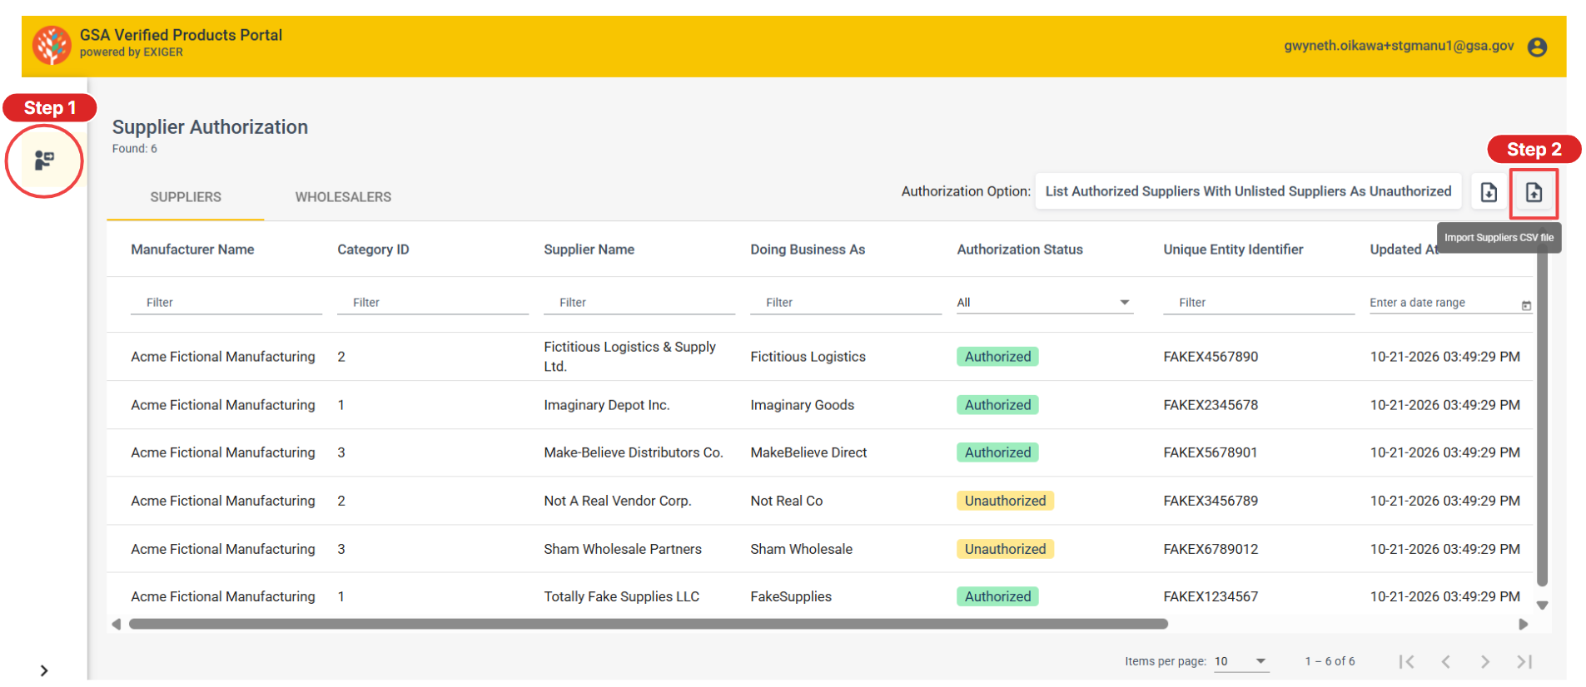The height and width of the screenshot is (687, 1586).
Task: Click the Doing Business As filter field
Action: click(x=846, y=303)
